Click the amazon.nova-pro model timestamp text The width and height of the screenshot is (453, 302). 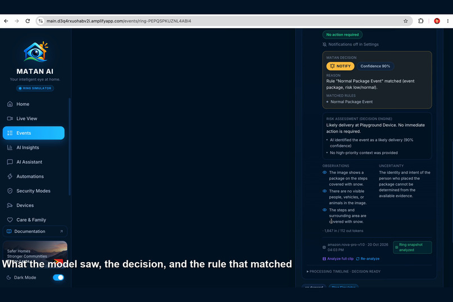[x=357, y=247]
